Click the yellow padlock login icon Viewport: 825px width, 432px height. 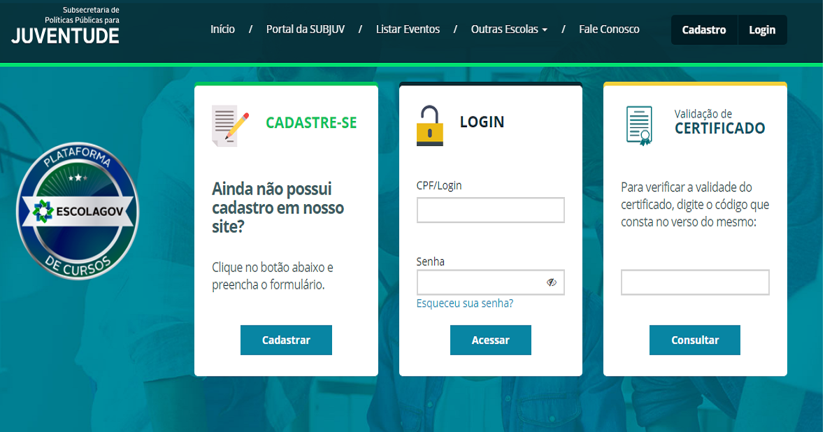pyautogui.click(x=430, y=125)
